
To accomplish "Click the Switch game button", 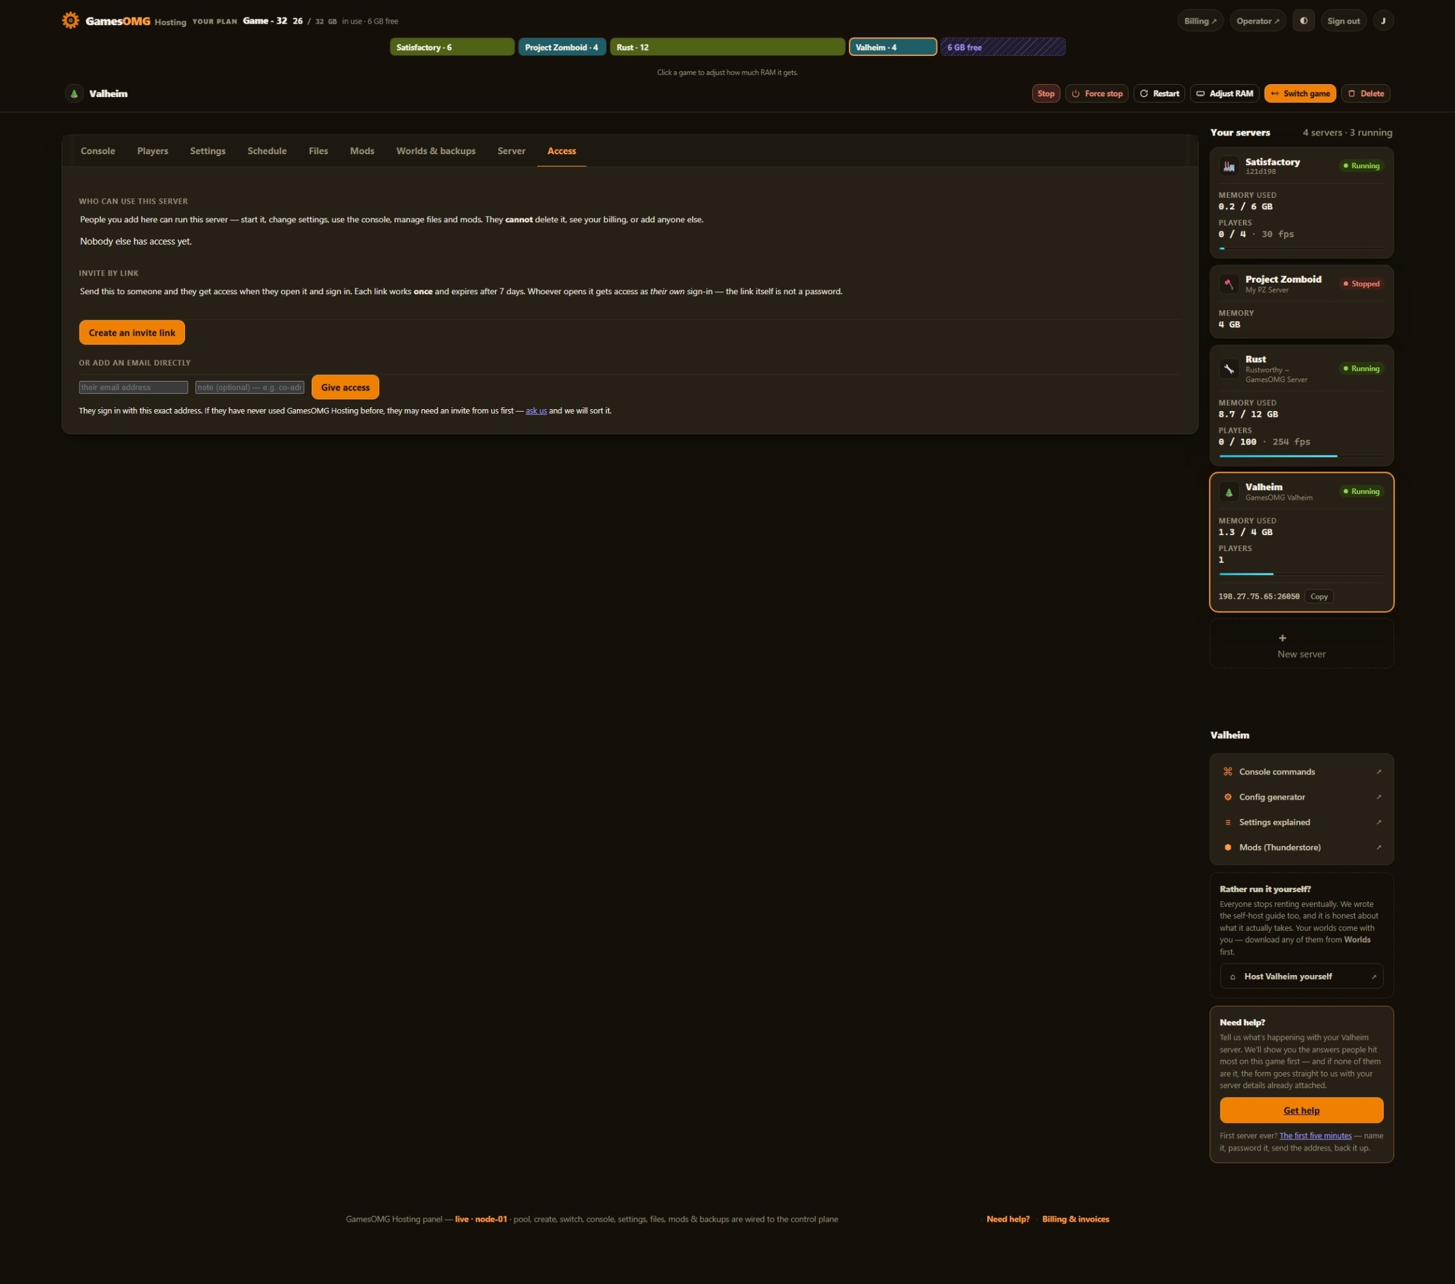I will 1299,93.
